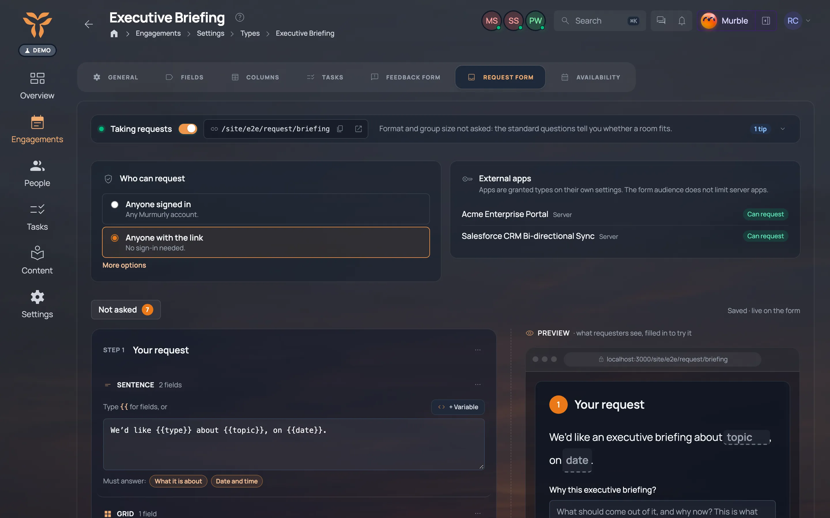Switch to the Availability tab
This screenshot has height=518, width=830.
coord(591,77)
